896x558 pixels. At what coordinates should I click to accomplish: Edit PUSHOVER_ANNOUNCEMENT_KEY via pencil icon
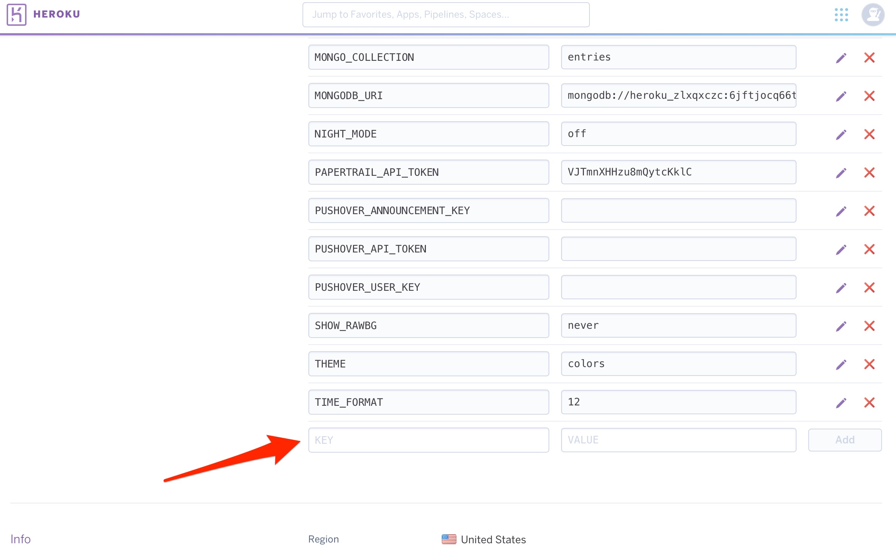[x=841, y=211]
